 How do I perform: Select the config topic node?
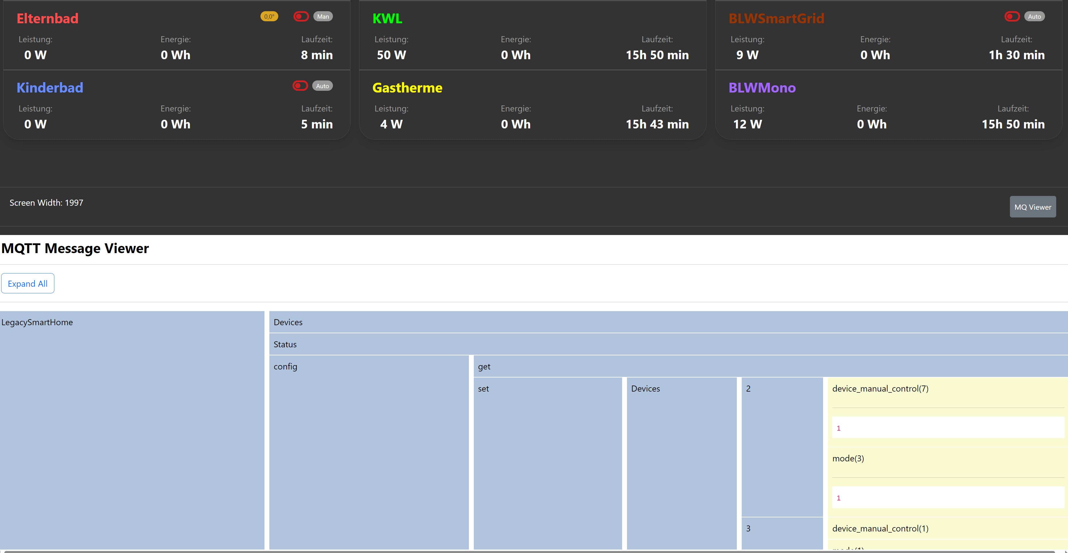tap(285, 367)
